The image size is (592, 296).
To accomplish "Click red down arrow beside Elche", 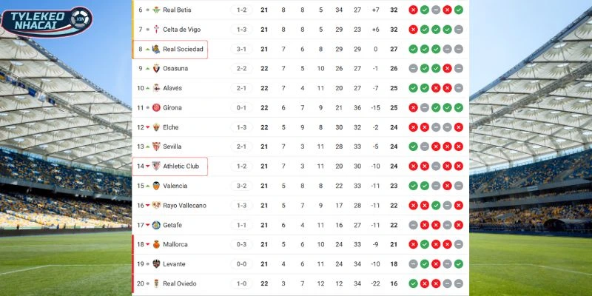I will pos(148,127).
